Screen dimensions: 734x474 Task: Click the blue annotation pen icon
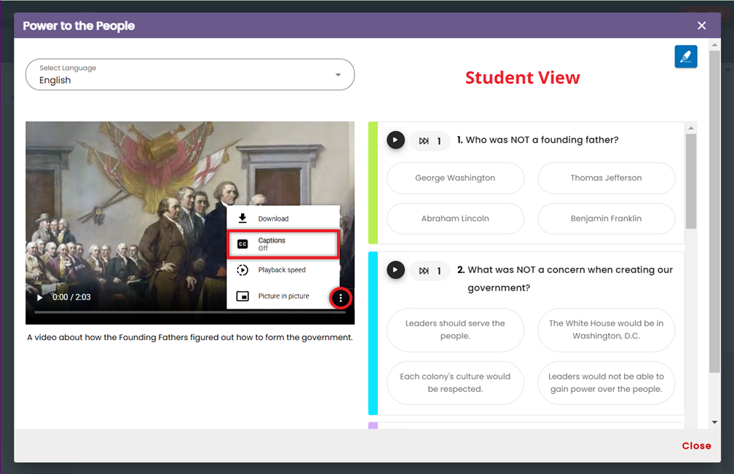click(686, 57)
